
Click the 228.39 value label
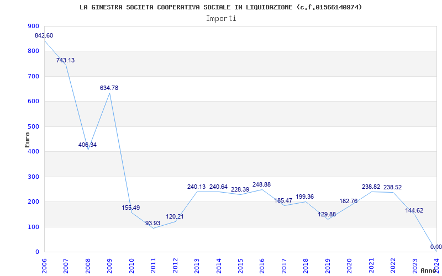[x=240, y=189]
